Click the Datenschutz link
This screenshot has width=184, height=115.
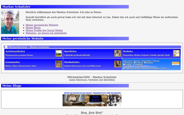[x=146, y=61]
